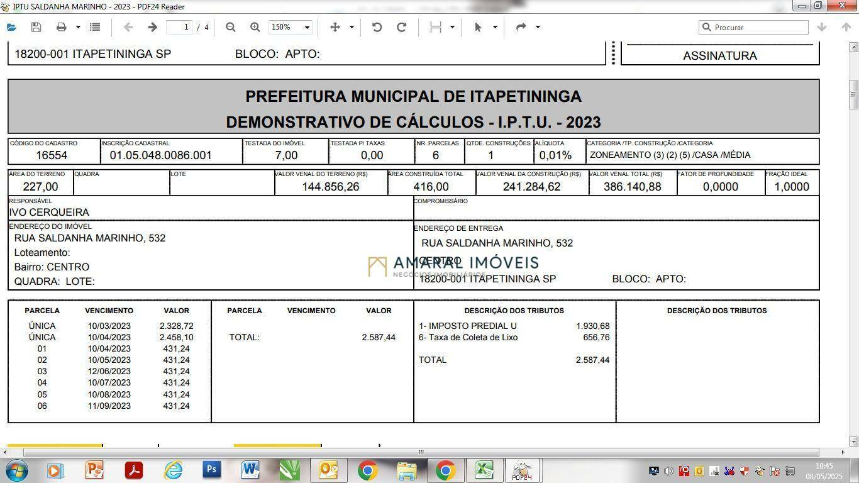Image resolution: width=859 pixels, height=483 pixels.
Task: Print the document with printer icon
Action: click(61, 27)
